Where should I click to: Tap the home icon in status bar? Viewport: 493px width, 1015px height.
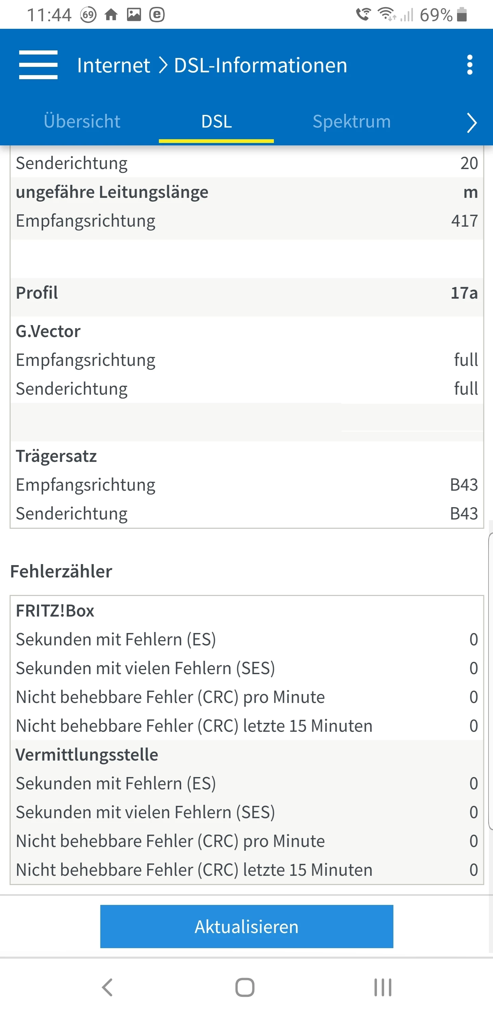point(111,15)
